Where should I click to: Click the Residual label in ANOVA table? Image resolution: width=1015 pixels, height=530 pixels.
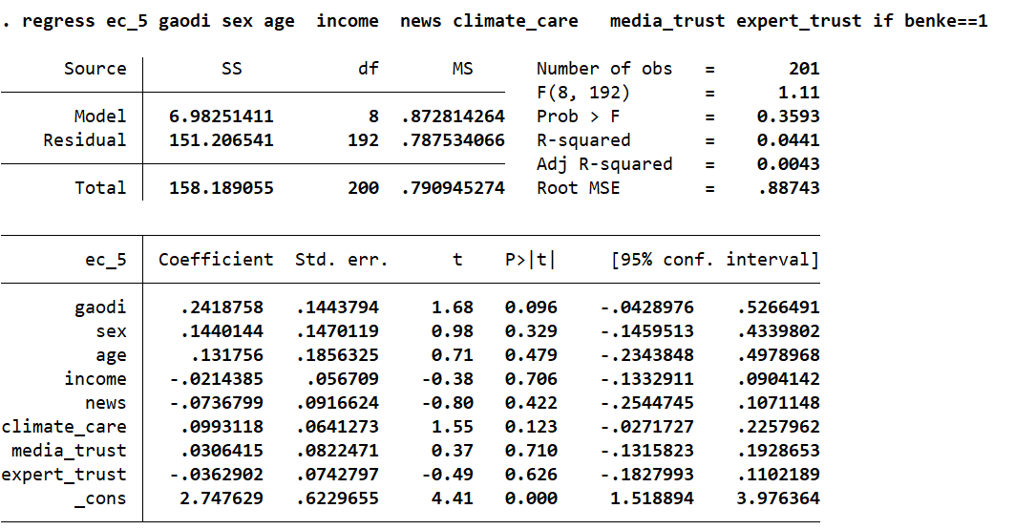pyautogui.click(x=84, y=140)
